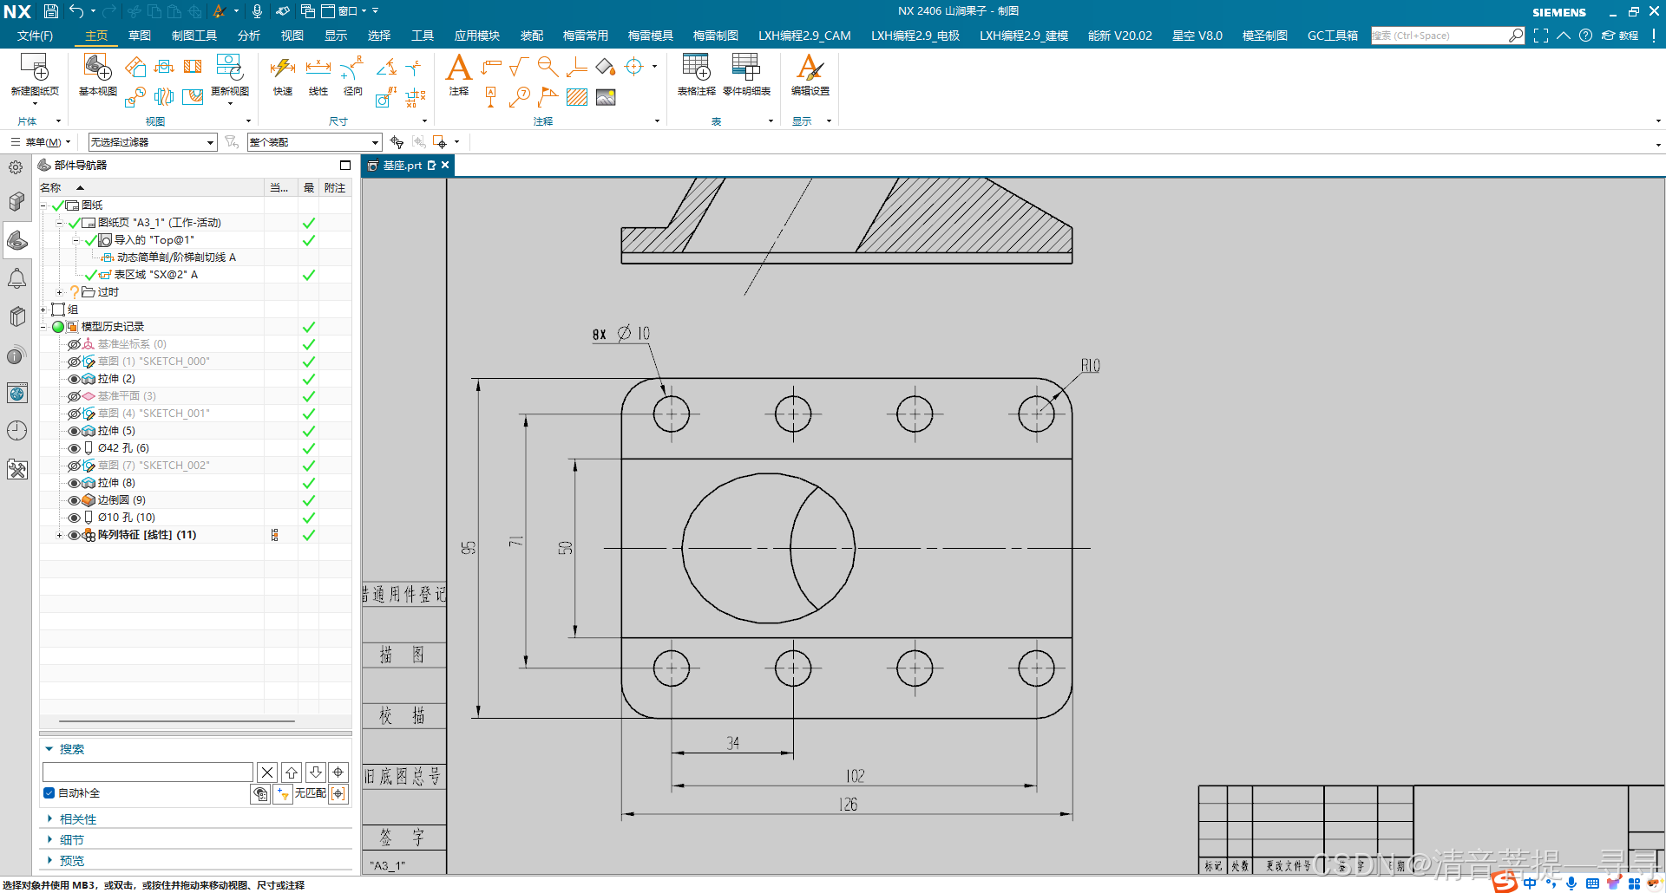
Task: Click the Update Views (更新视图) icon
Action: 229,68
